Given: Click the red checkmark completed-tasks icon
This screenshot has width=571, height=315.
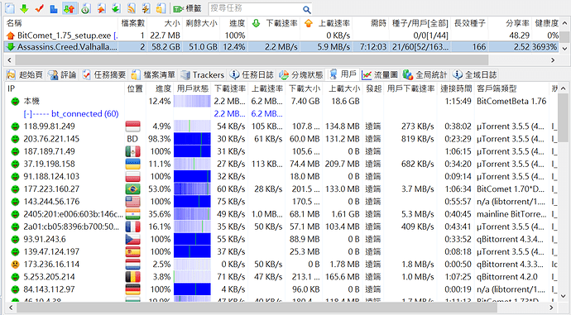Looking at the screenshot, I should pyautogui.click(x=40, y=8).
